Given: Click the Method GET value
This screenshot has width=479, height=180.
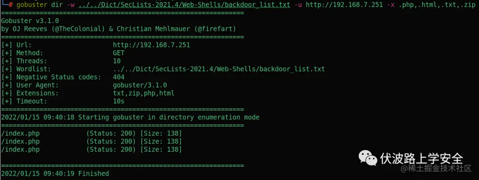Looking at the screenshot, I should [x=118, y=53].
